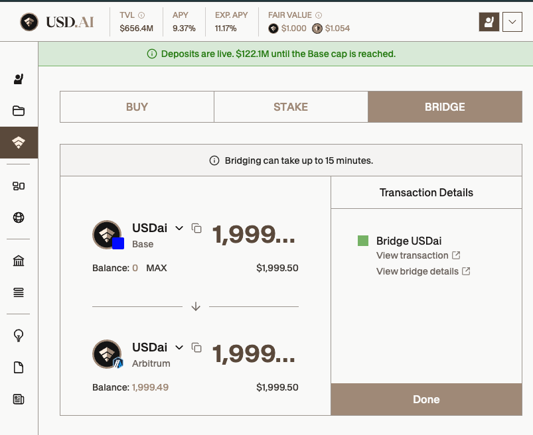Click info icon beside bridging time notice

tap(214, 160)
